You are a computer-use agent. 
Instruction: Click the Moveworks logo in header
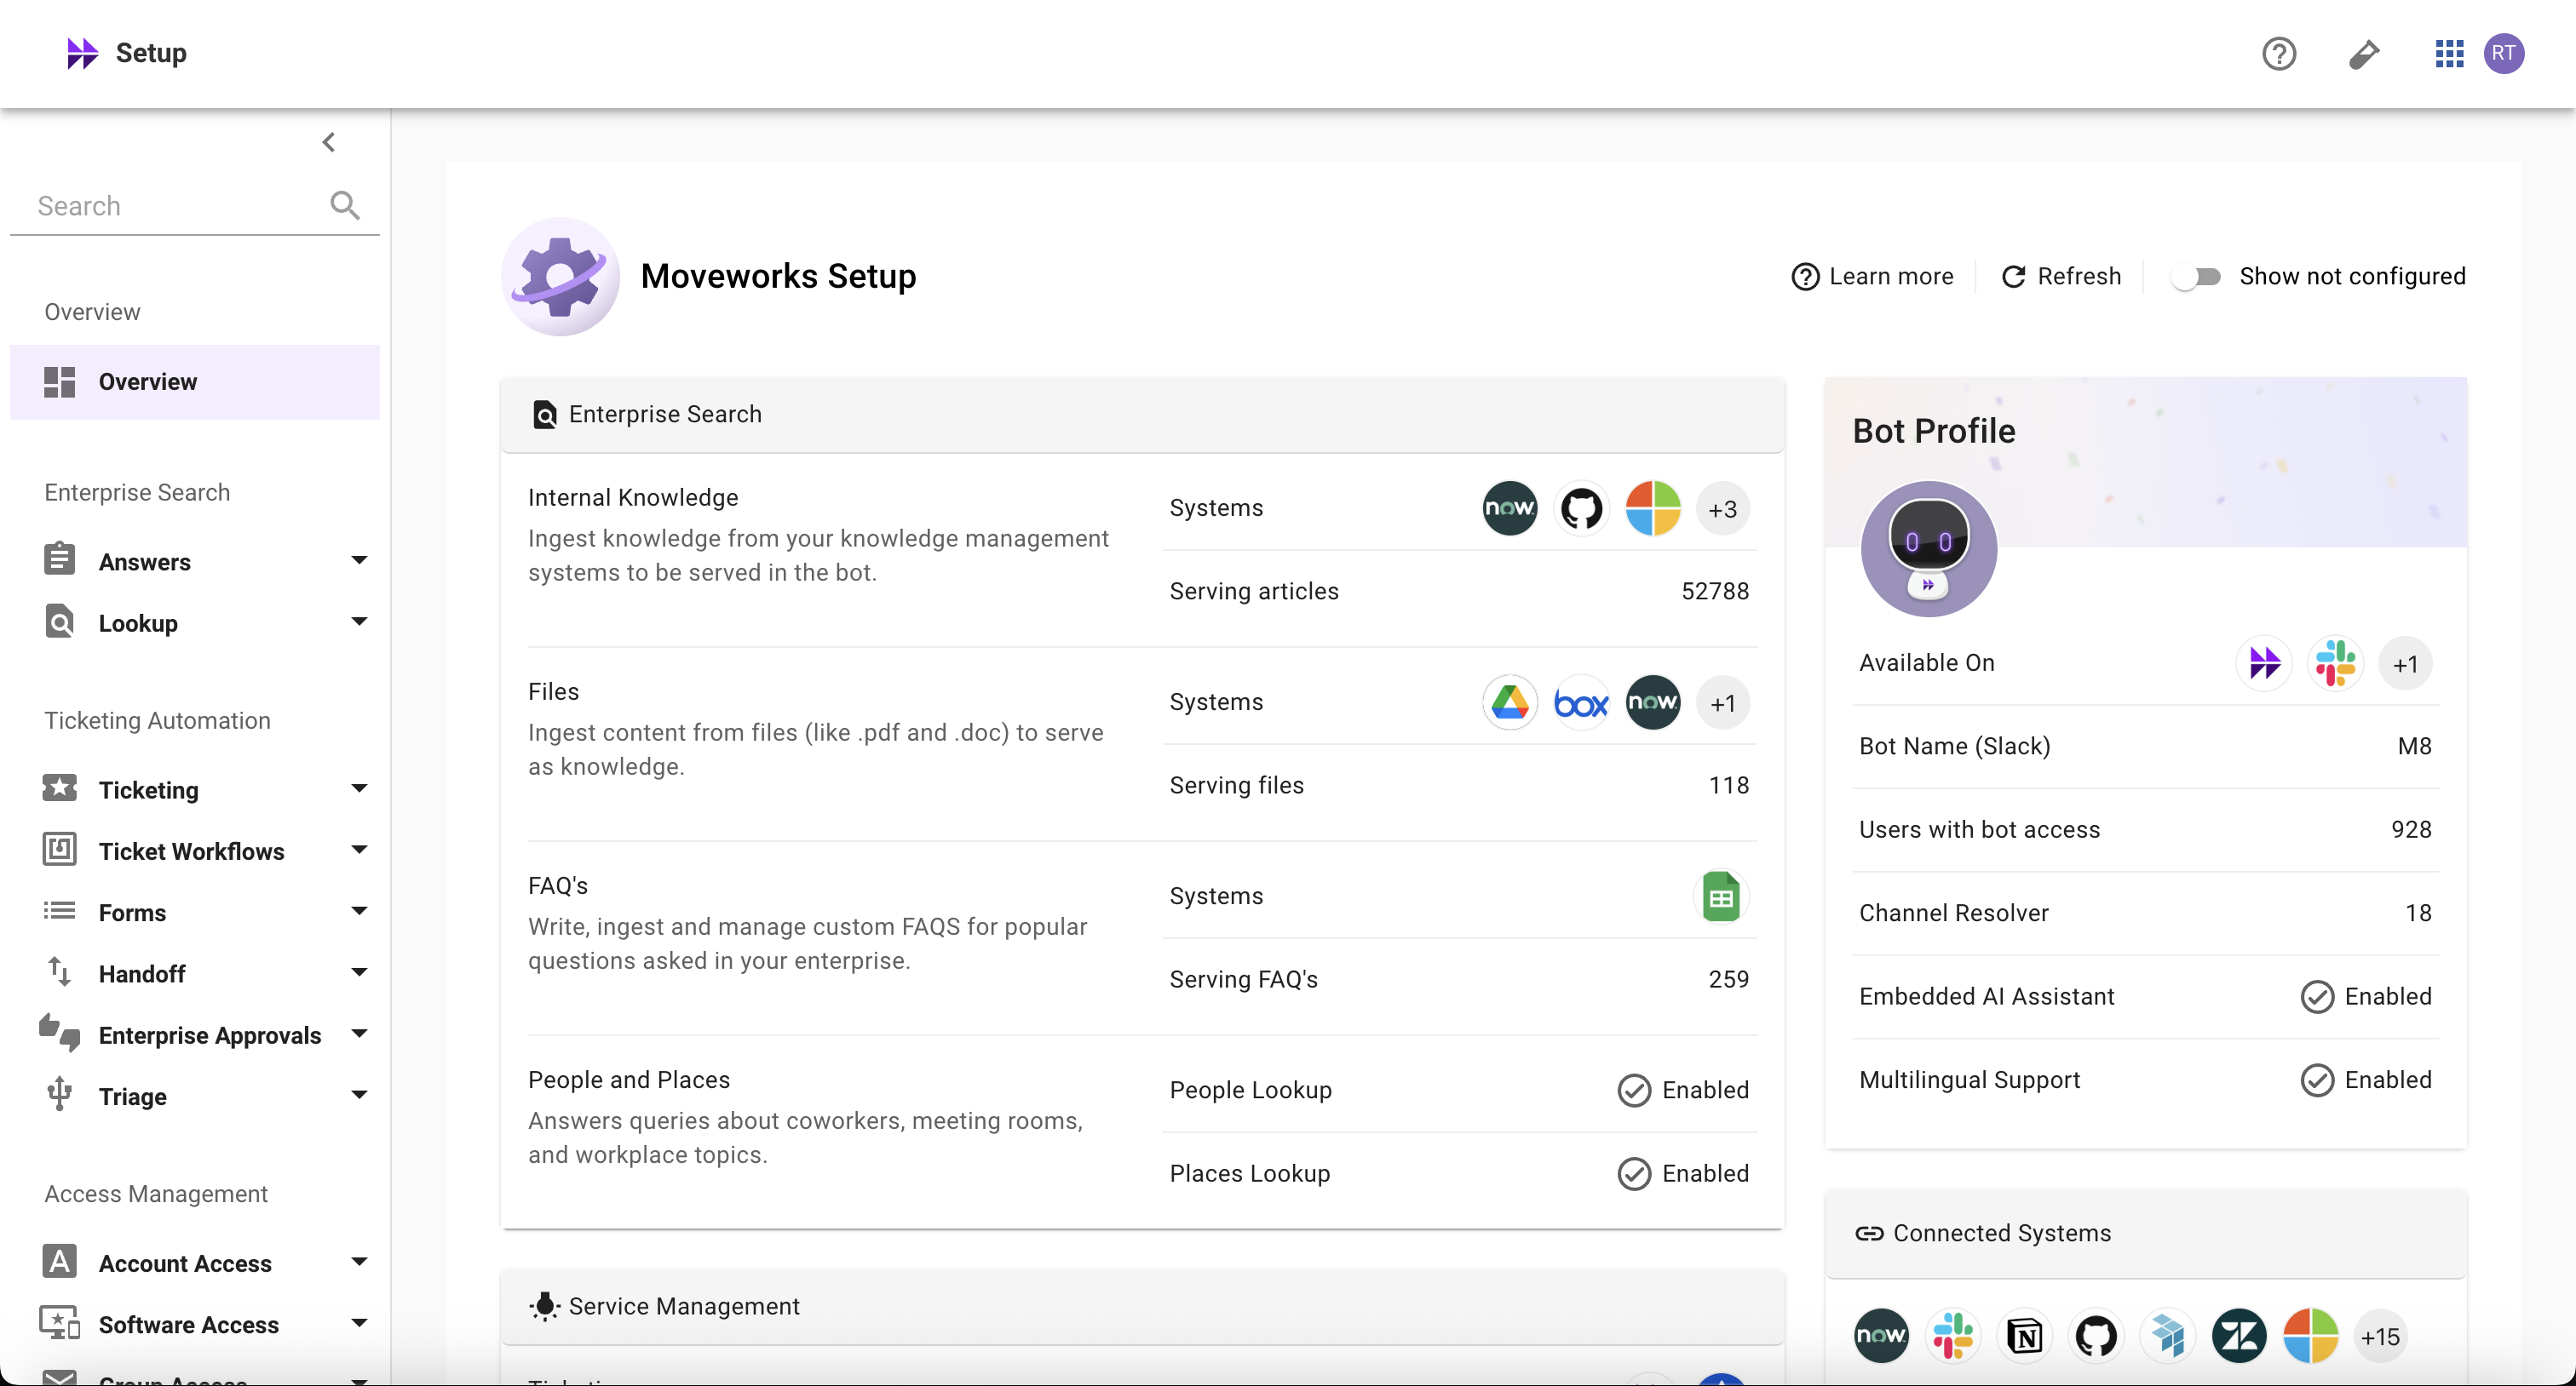coord(82,53)
